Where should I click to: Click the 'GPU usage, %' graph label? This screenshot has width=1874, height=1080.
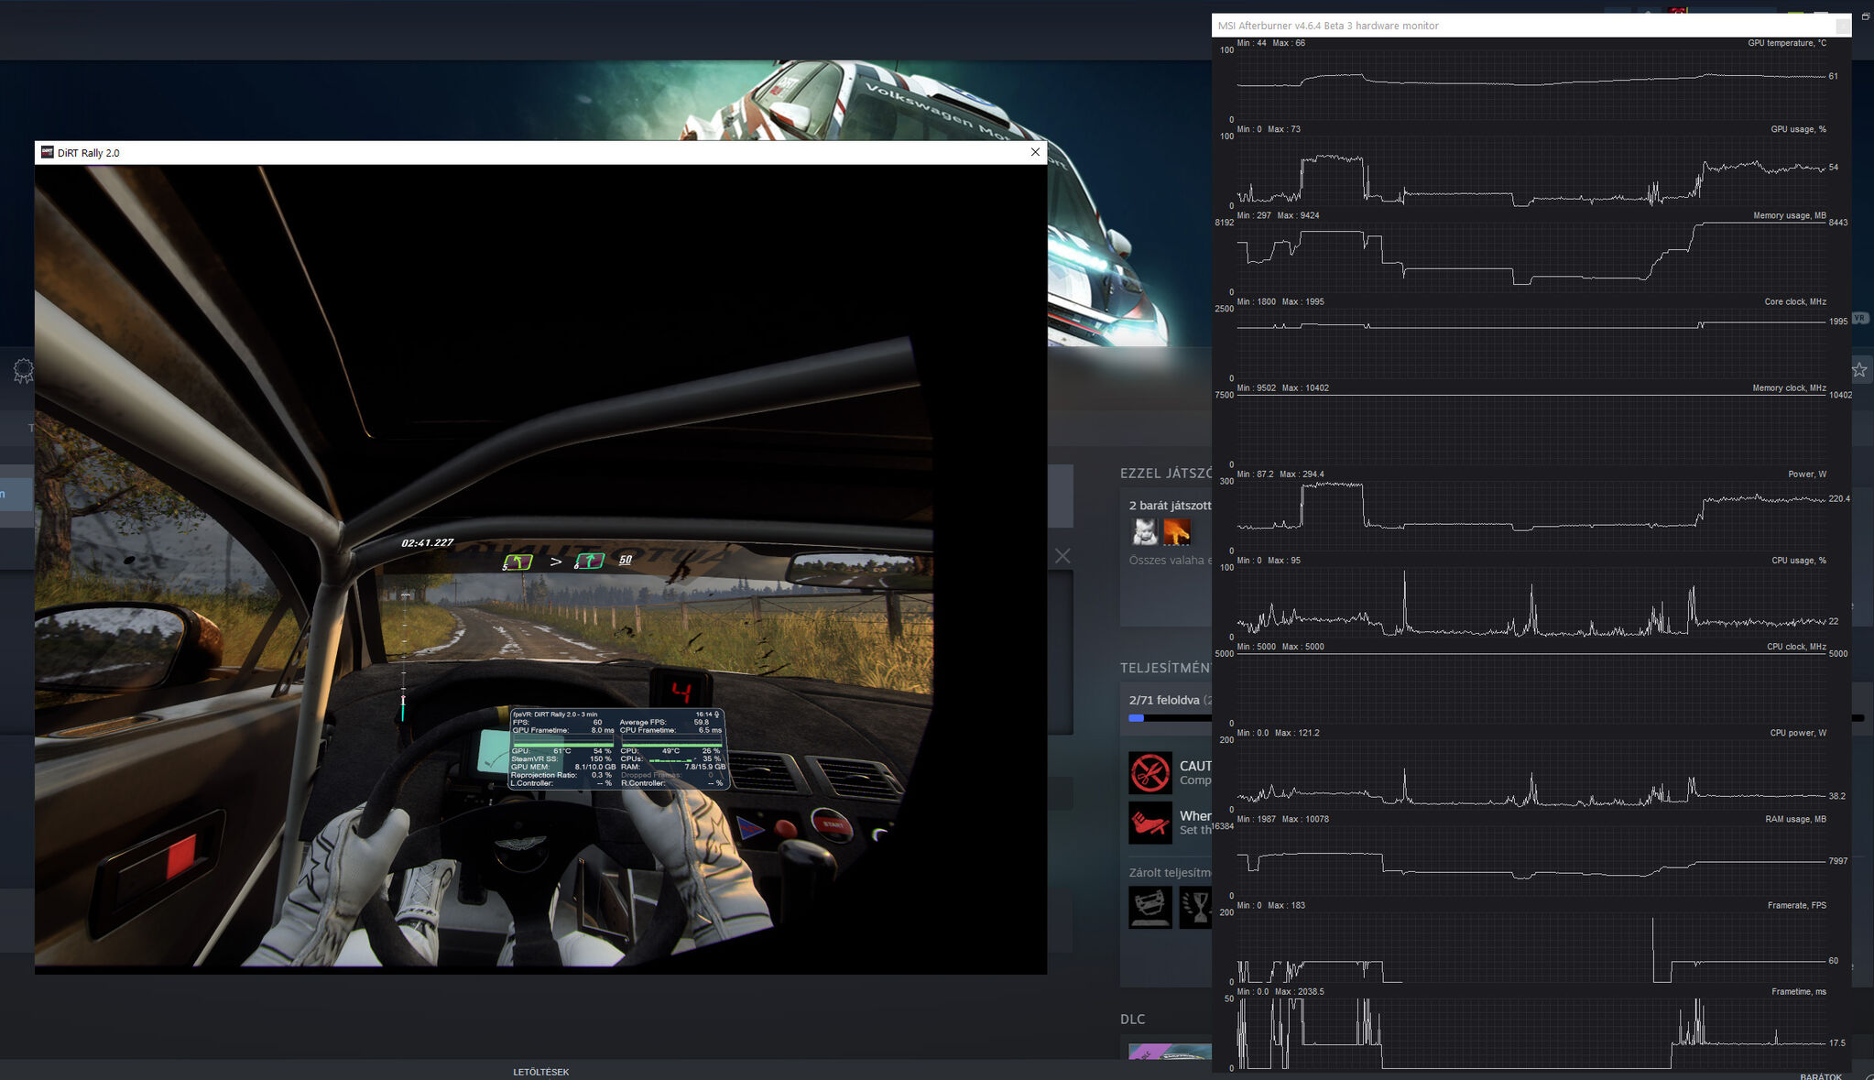(x=1798, y=129)
